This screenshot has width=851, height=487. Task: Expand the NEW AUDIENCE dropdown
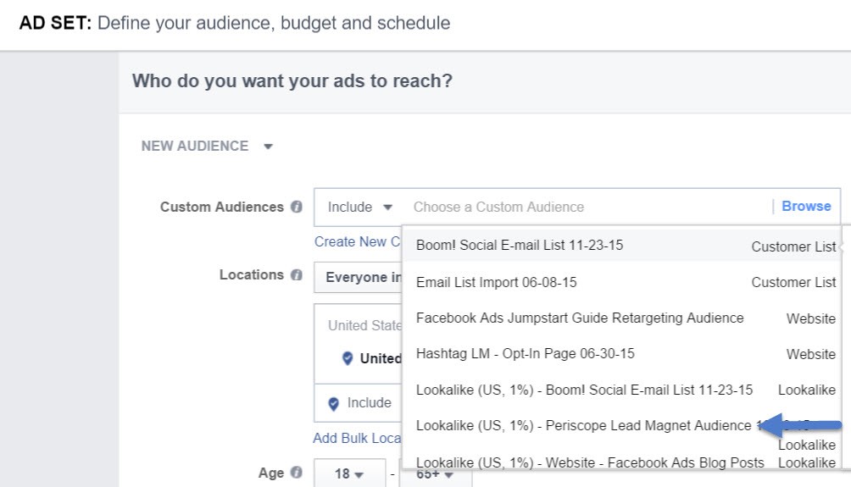coord(207,146)
